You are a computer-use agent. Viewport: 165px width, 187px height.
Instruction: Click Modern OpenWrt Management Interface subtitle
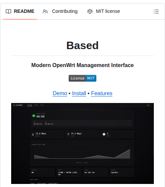click(82, 65)
